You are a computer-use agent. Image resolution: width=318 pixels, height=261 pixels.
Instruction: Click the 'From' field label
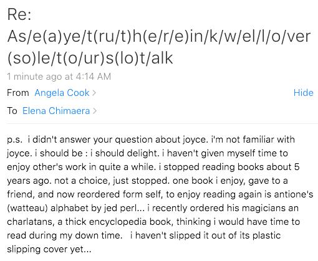pyautogui.click(x=18, y=93)
